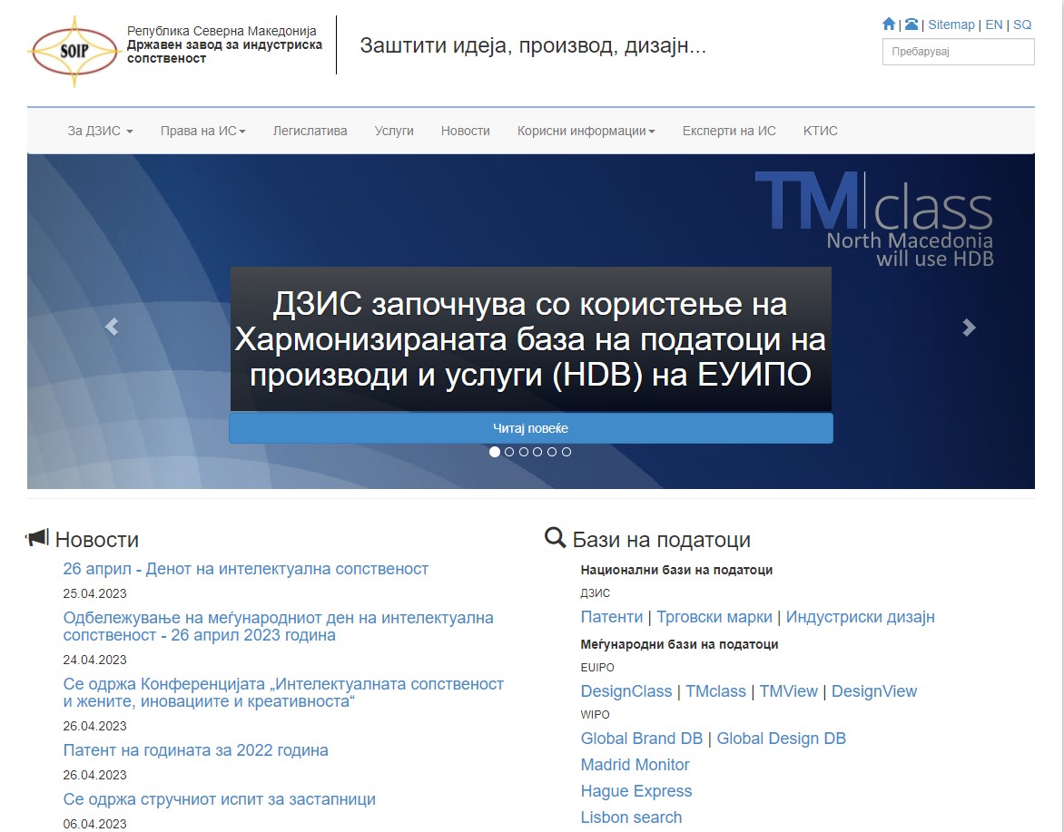This screenshot has height=832, width=1064.
Task: Open news about Конференцијата „Интелектуалната сопственост и жените“
Action: (x=283, y=692)
